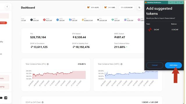The image size is (186, 104).
Task: Click the DCHF symbol beside 10,192,476
Action: pyautogui.click(x=74, y=47)
